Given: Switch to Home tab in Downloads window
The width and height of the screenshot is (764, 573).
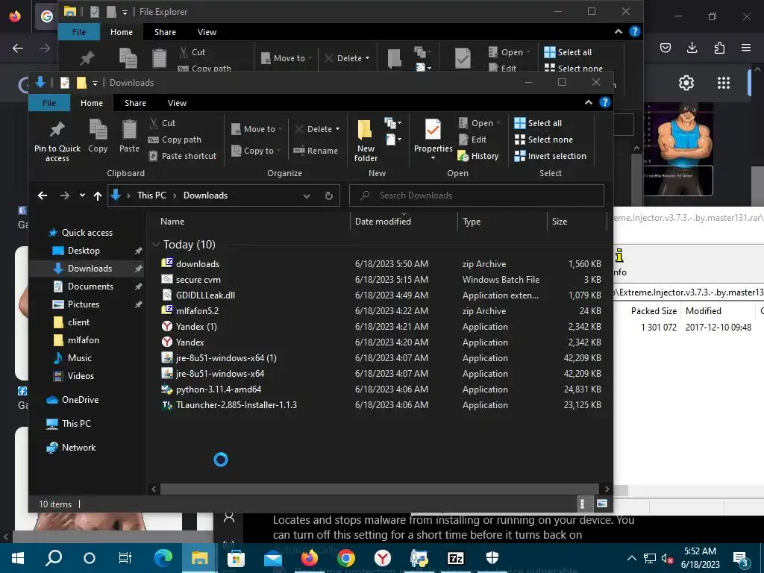Looking at the screenshot, I should 92,103.
